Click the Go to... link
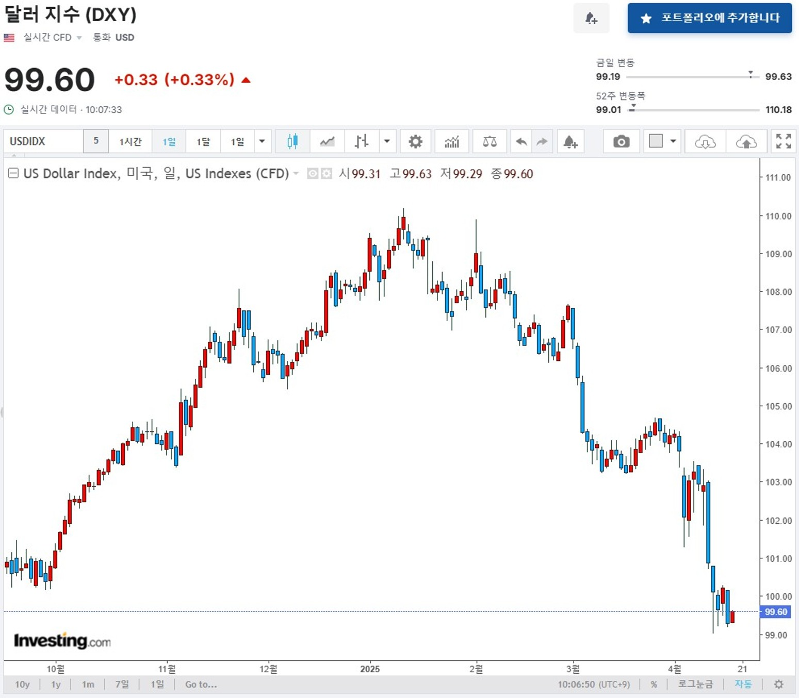 click(201, 684)
